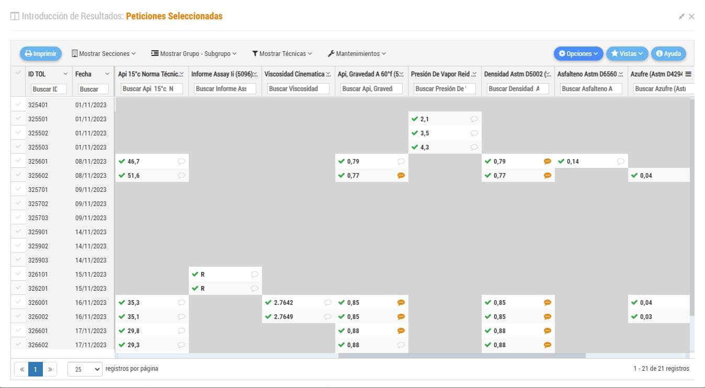
Task: Click the horizontal scrollbar below the grid
Action: pos(461,356)
